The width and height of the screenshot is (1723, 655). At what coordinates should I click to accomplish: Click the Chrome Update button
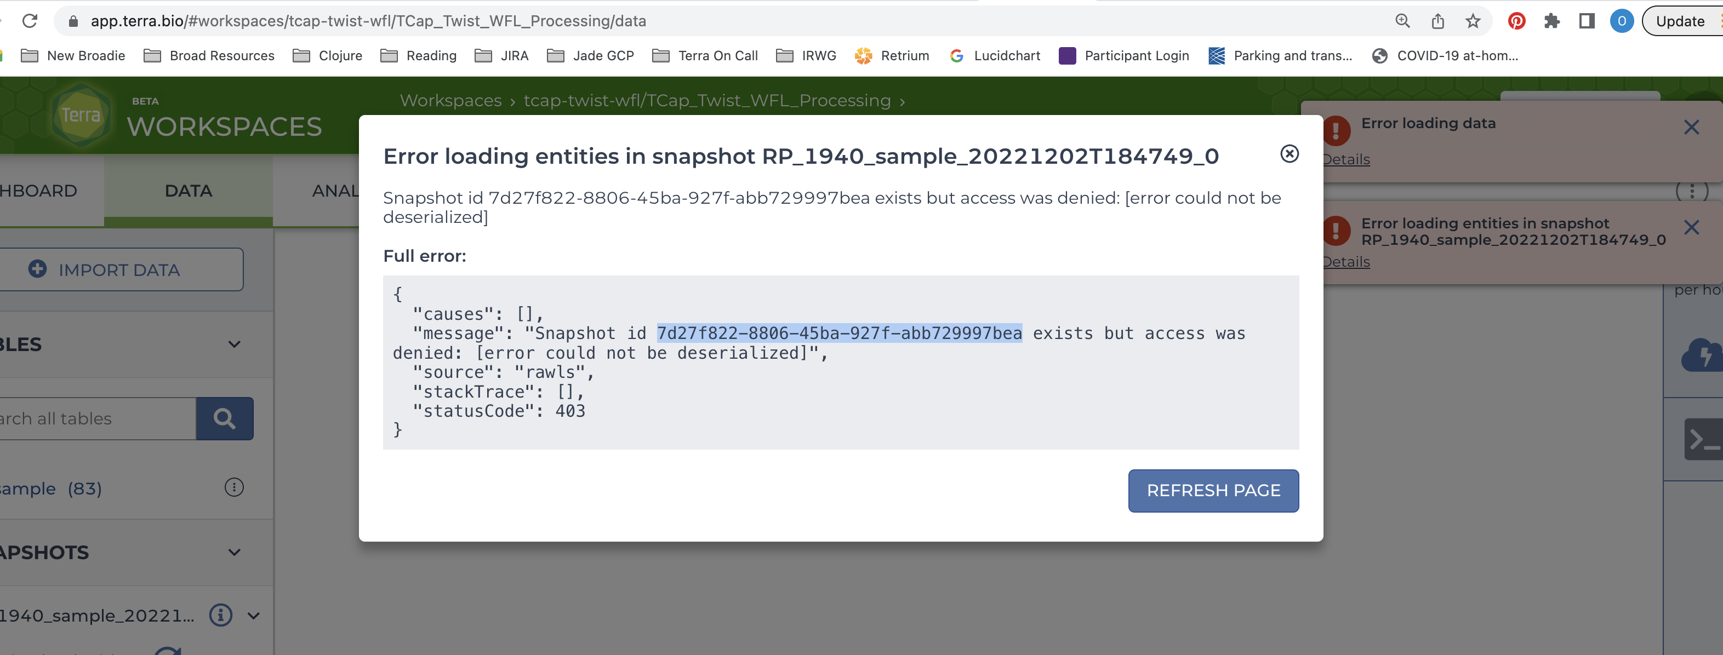tap(1680, 21)
